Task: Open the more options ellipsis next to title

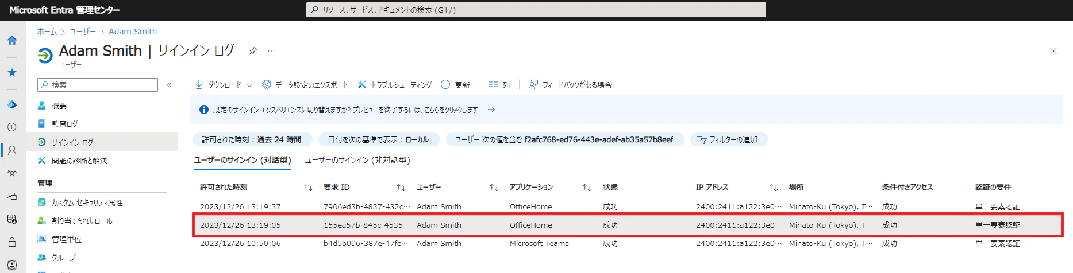Action: click(x=271, y=51)
